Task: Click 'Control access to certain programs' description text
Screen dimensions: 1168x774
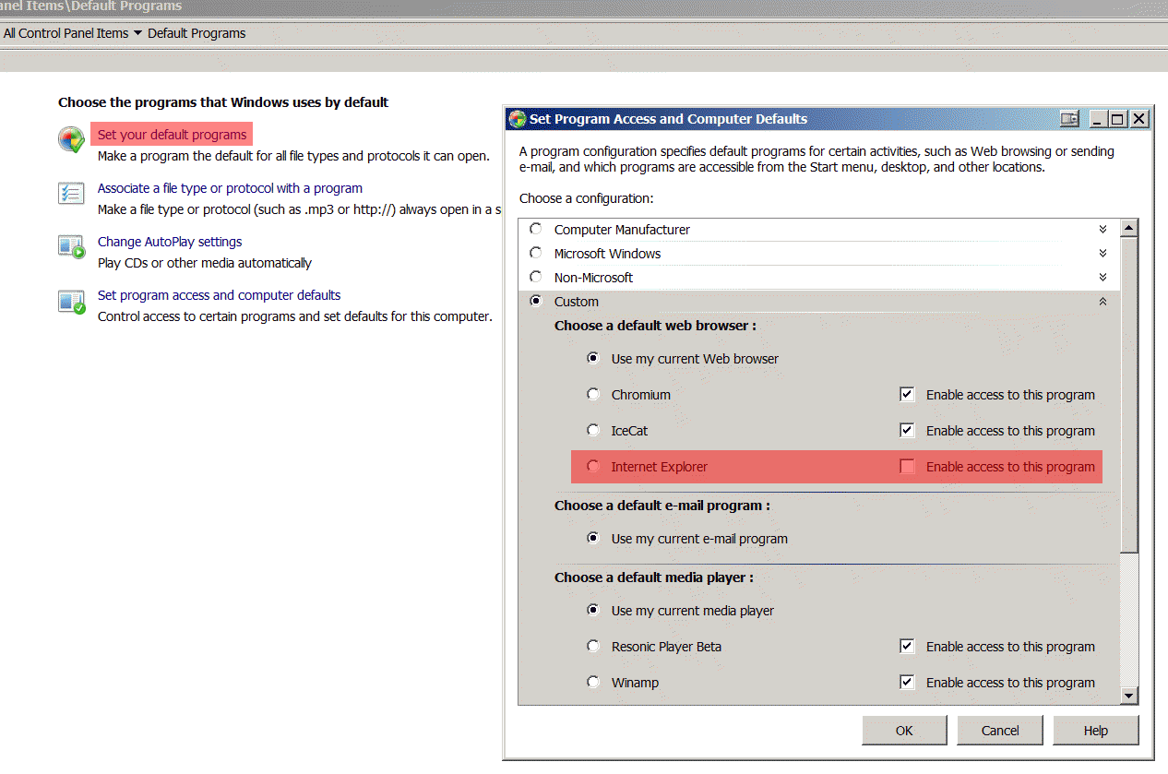Action: pos(294,316)
